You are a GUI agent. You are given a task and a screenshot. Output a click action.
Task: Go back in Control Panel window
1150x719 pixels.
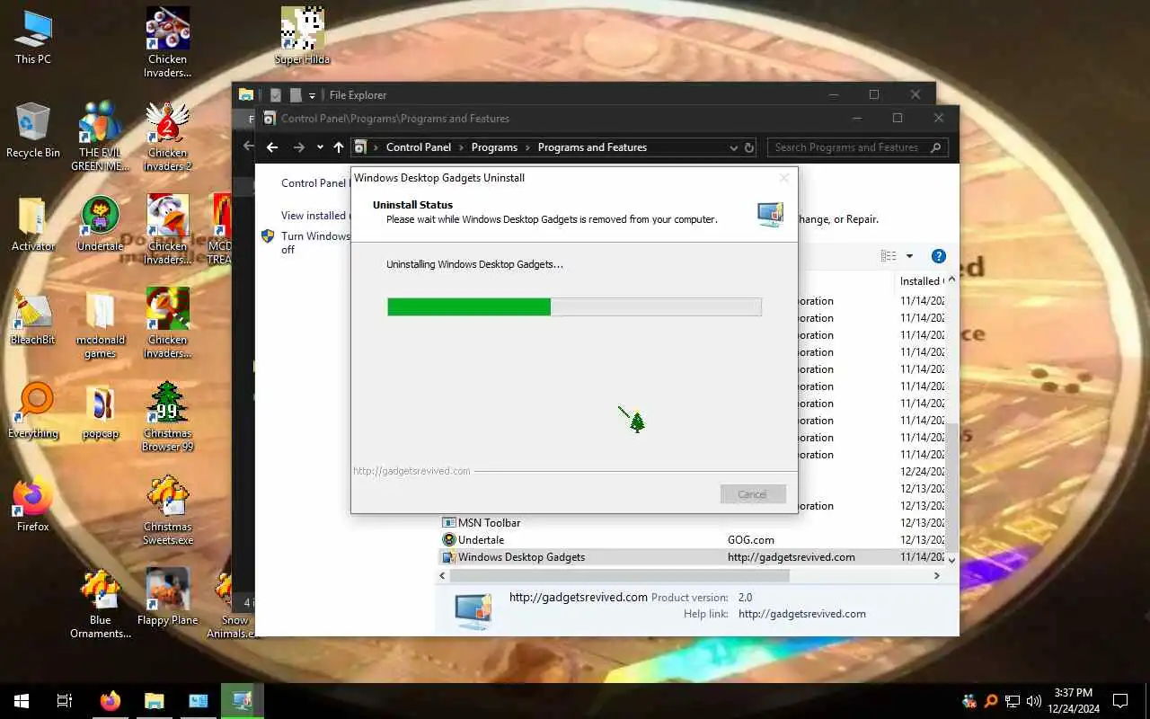click(272, 147)
